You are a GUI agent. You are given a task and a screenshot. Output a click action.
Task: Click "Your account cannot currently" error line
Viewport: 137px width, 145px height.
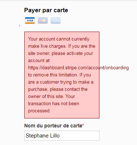click(59, 39)
